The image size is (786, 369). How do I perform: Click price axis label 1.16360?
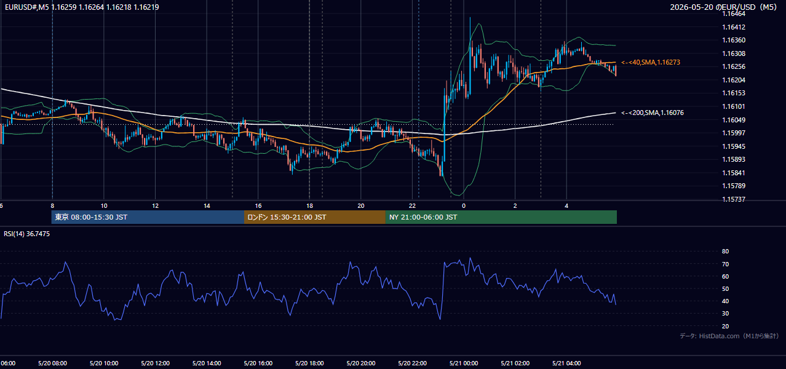coord(734,41)
